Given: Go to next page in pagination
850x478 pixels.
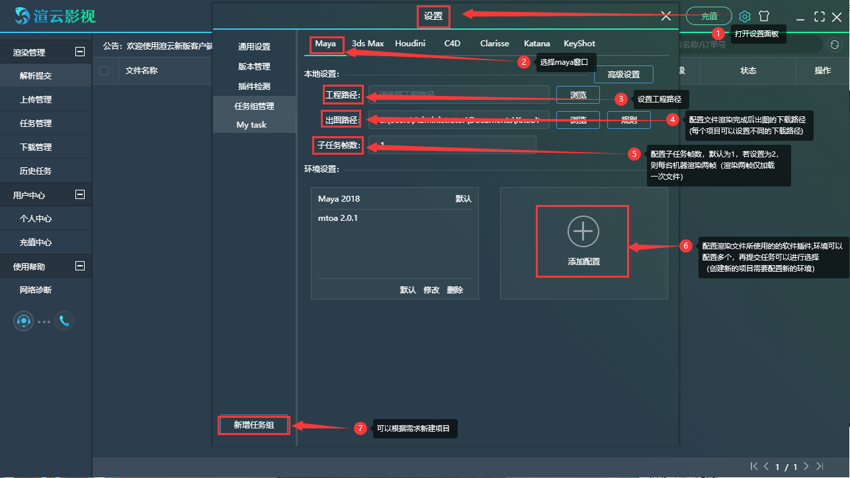Looking at the screenshot, I should pos(807,466).
